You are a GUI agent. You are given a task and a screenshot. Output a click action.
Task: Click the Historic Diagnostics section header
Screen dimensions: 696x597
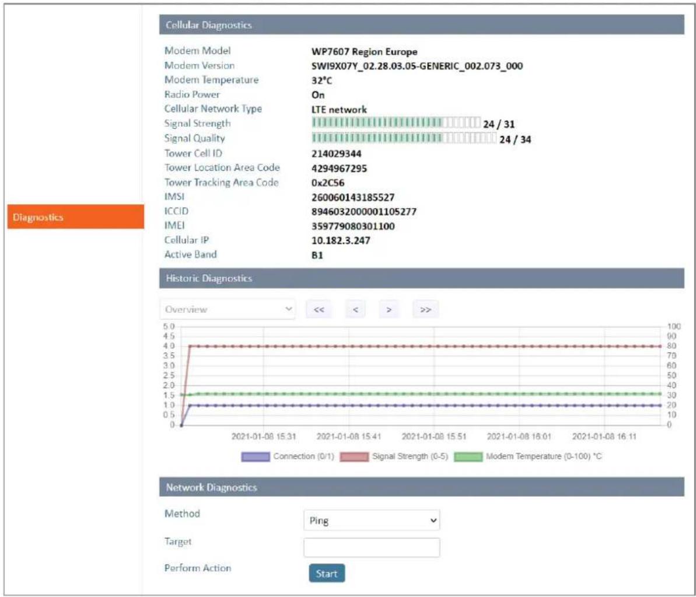(x=422, y=278)
